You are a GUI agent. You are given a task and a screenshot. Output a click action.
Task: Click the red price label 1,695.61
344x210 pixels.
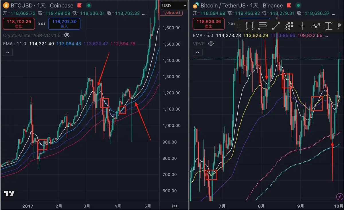(x=171, y=12)
